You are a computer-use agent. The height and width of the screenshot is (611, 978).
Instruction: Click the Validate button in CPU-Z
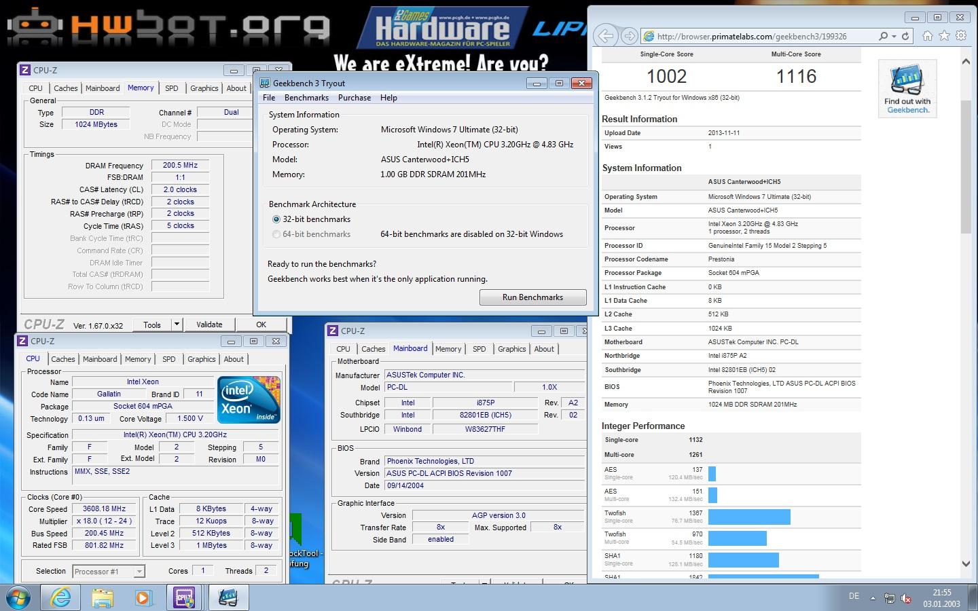pos(209,325)
